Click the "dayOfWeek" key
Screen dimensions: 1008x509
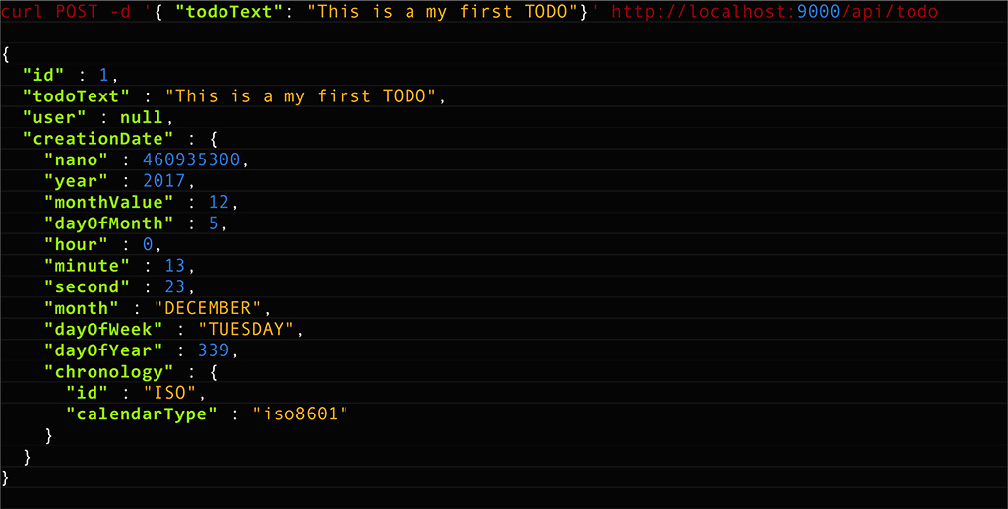[x=103, y=330]
